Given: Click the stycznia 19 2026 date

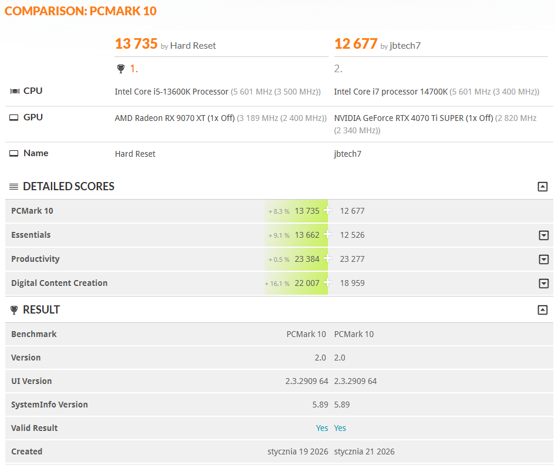Looking at the screenshot, I should coord(297,451).
